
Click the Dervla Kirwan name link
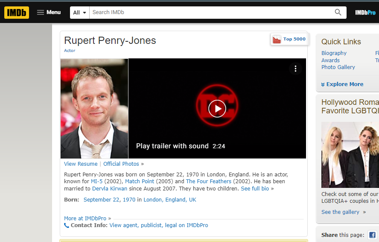point(108,189)
